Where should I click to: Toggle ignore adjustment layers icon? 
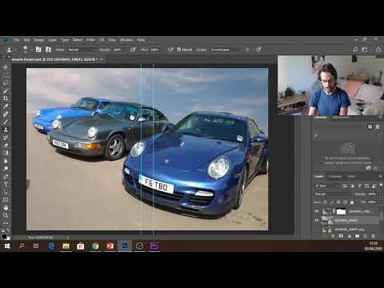pos(247,50)
